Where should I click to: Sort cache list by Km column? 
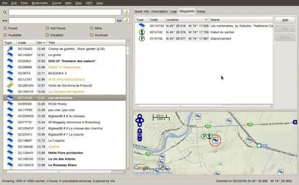pos(41,43)
